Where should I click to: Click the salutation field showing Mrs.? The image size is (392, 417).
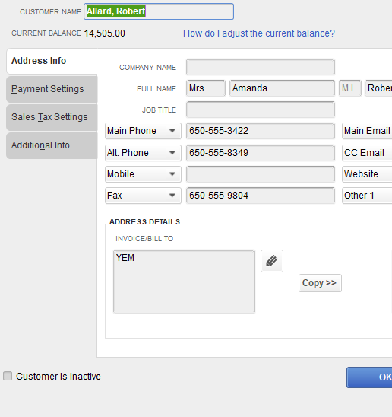pyautogui.click(x=206, y=88)
